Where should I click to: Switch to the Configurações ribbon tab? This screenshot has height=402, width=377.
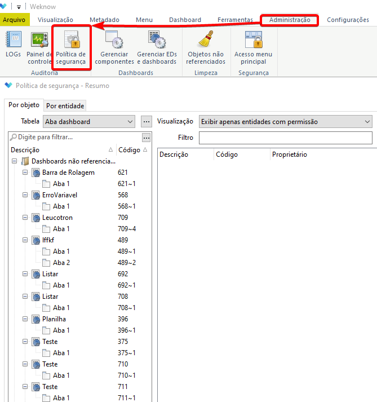[x=348, y=20]
